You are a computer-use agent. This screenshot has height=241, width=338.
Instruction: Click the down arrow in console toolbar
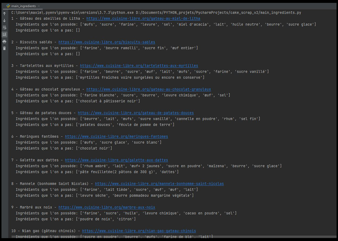(4, 20)
